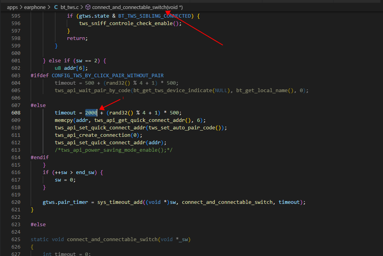Image resolution: width=383 pixels, height=256 pixels.
Task: Click the return keyword on line 598
Action: point(76,38)
